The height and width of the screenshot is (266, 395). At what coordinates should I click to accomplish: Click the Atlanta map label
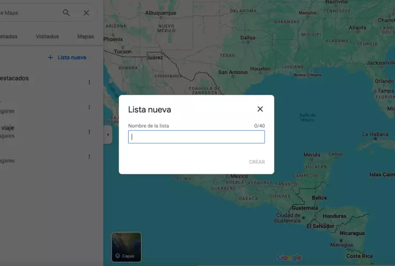(357, 28)
